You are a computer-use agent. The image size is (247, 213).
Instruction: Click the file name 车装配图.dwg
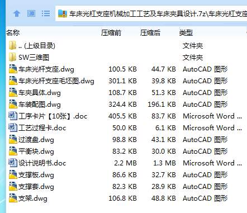[40, 105]
